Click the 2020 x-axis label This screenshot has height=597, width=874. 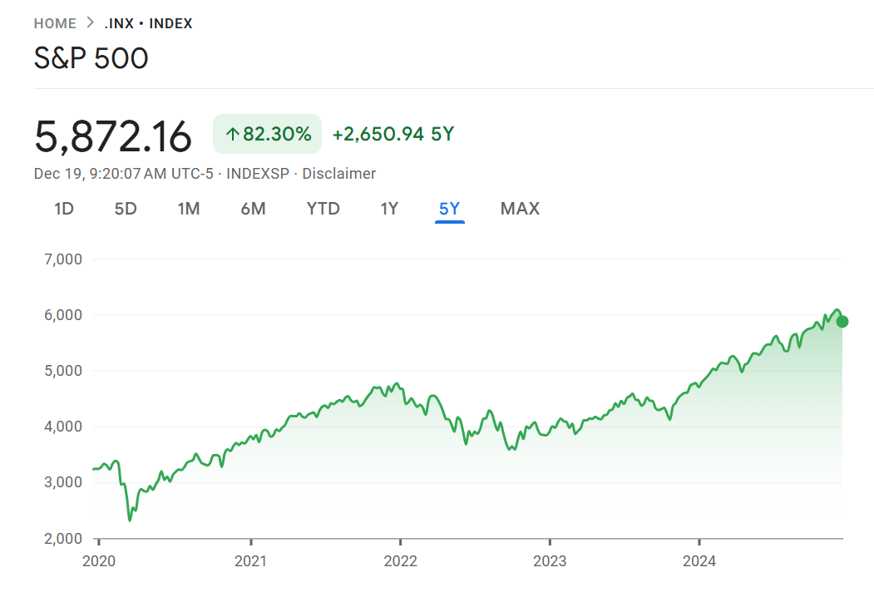99,561
